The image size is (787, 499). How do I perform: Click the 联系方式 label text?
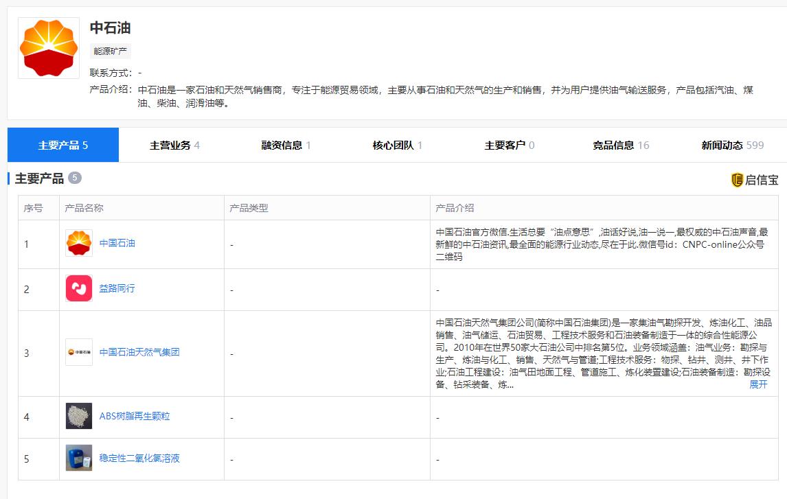tap(111, 73)
